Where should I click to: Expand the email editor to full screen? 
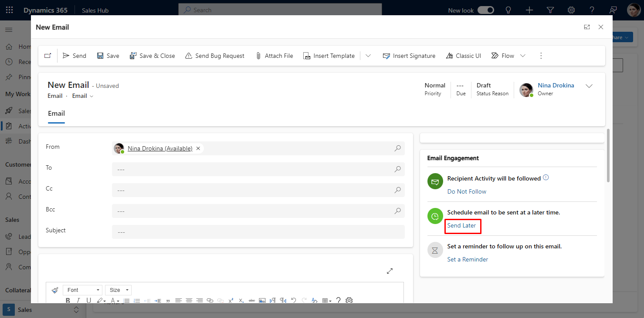pyautogui.click(x=390, y=271)
